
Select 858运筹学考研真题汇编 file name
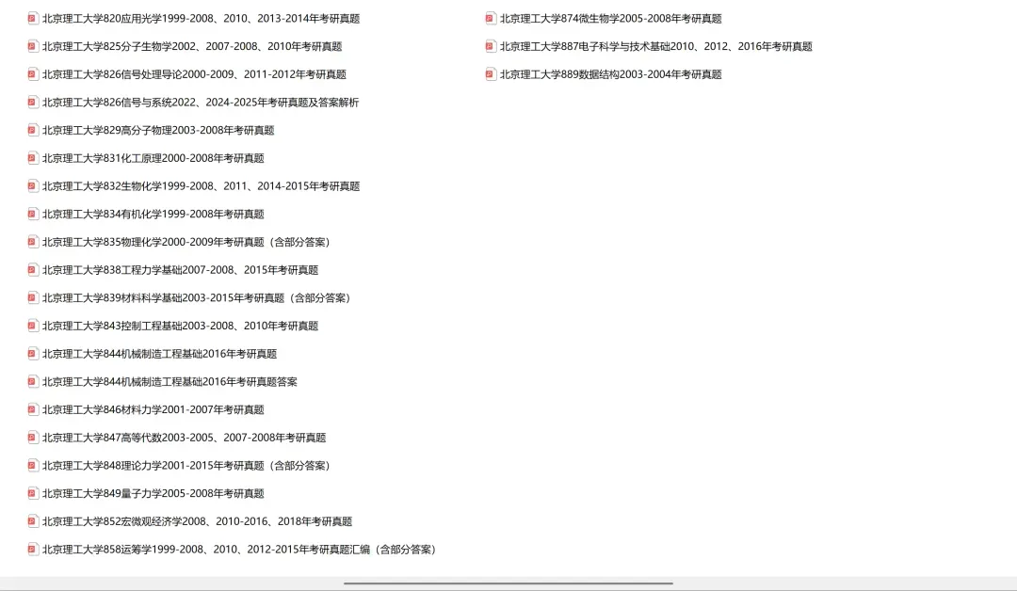(x=241, y=549)
